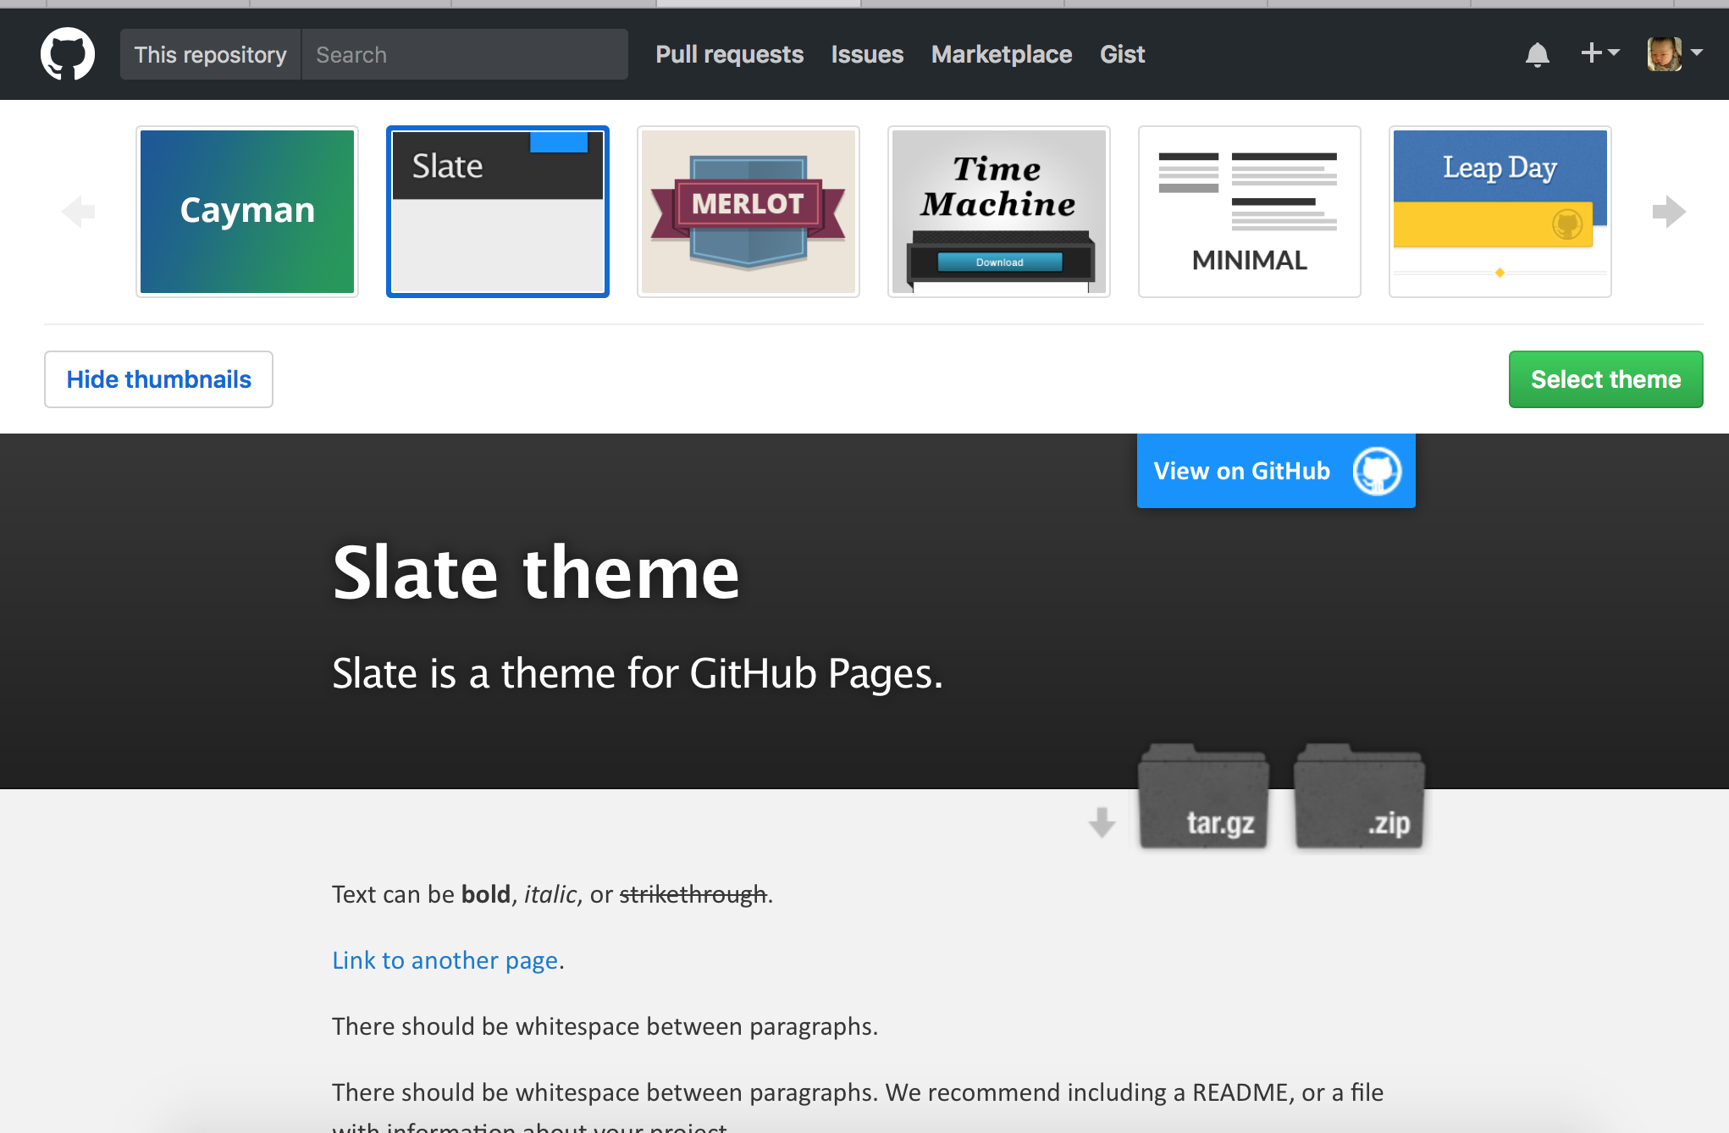Go to Pull requests
This screenshot has height=1133, width=1729.
(729, 55)
